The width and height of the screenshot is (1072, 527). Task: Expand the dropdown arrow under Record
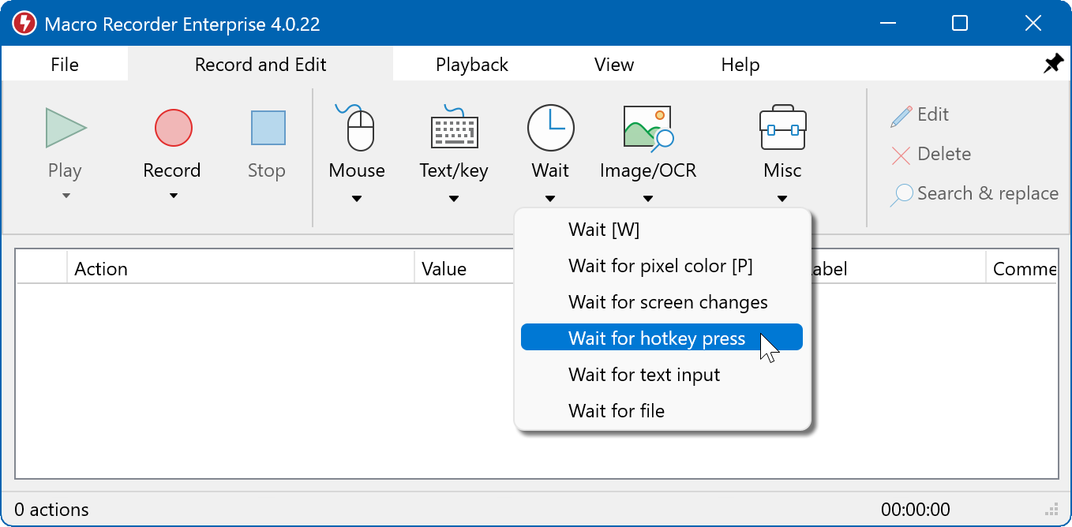pyautogui.click(x=173, y=196)
